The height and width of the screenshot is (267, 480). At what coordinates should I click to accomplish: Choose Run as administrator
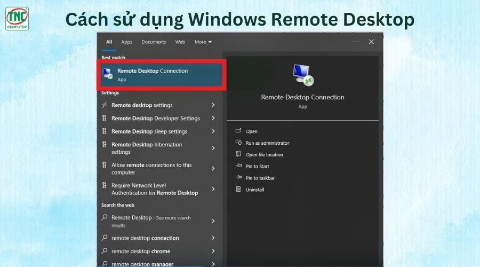(267, 143)
